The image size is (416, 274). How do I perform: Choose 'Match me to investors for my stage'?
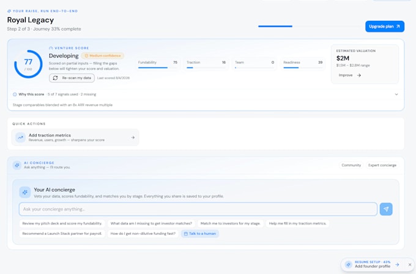pyautogui.click(x=230, y=224)
